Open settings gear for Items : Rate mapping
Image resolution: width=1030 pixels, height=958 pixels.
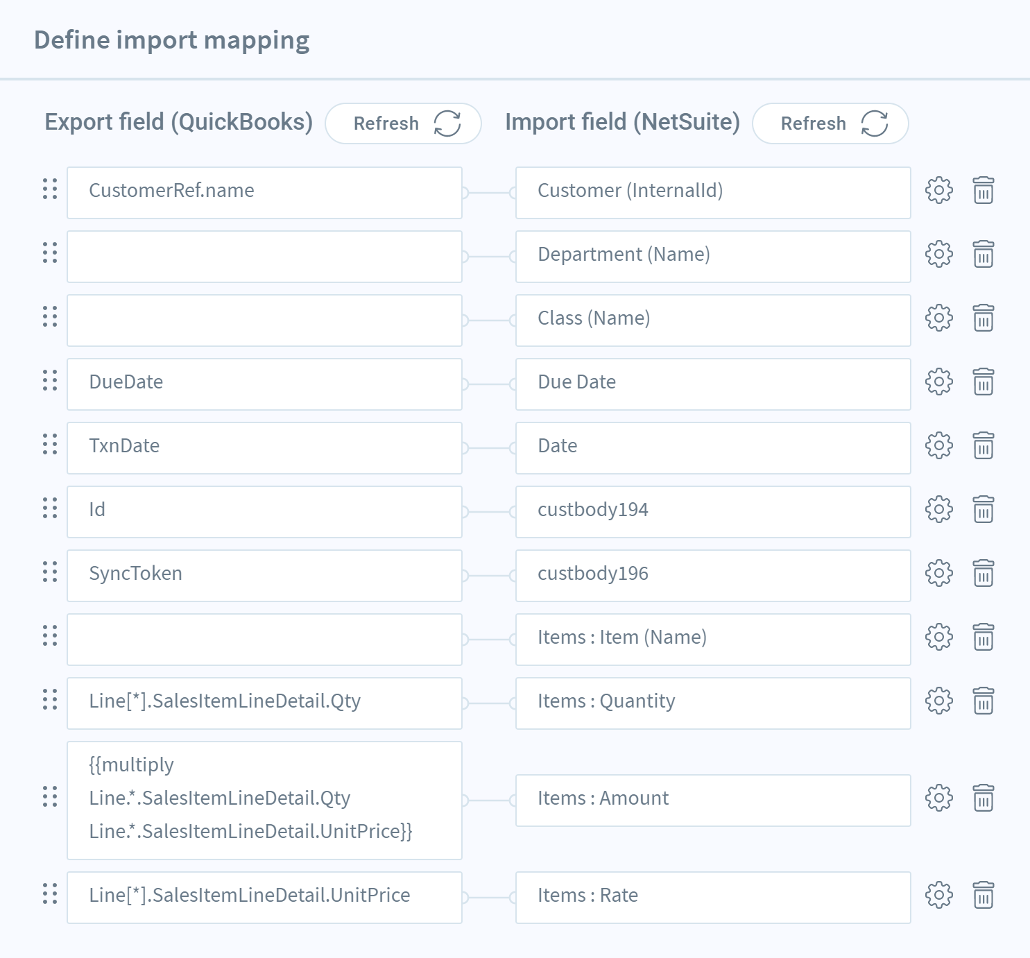pyautogui.click(x=939, y=895)
